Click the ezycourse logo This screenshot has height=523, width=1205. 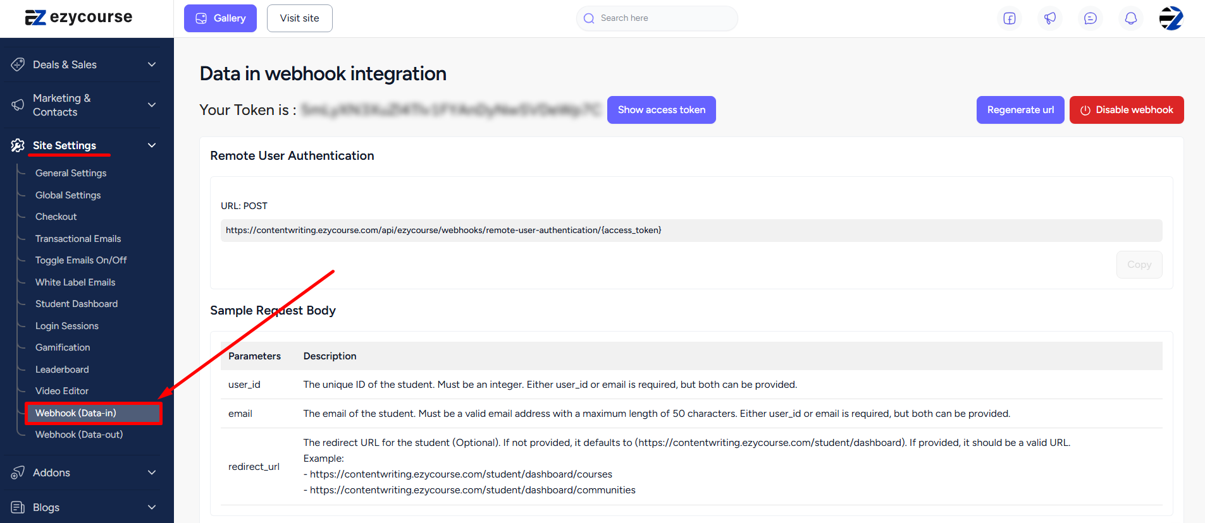coord(78,17)
